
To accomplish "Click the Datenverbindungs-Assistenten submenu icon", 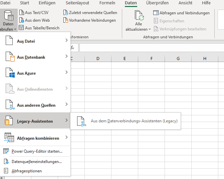I will [81, 121].
